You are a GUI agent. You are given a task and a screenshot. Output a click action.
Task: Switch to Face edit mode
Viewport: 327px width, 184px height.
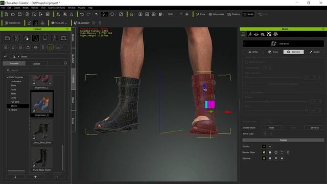pyautogui.click(x=273, y=52)
